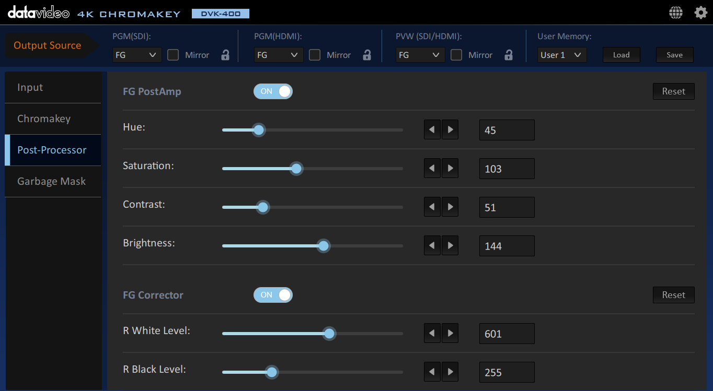Check the PVW (SDI/HDMI) Mirror box
713x391 pixels.
pyautogui.click(x=456, y=55)
